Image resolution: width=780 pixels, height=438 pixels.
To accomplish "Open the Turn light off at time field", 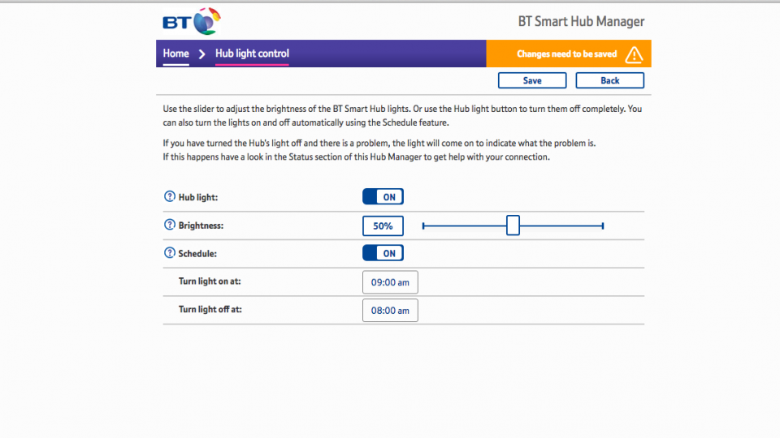I will pyautogui.click(x=390, y=311).
